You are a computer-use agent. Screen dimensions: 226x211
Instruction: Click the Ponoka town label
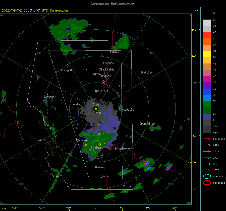point(115,52)
